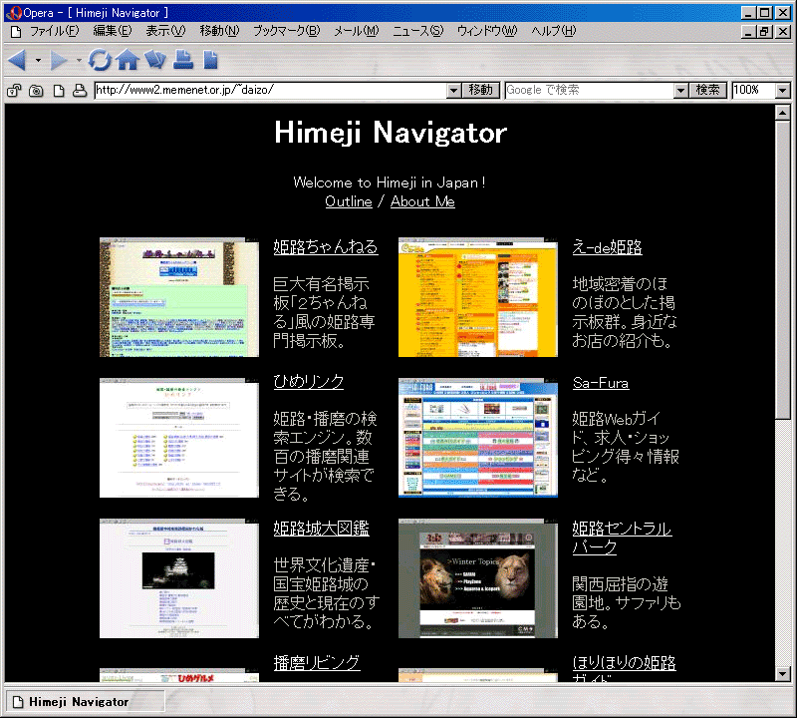Click the 姫路ちゃんねる site thumbnail
Screen dimensions: 797x718
pyautogui.click(x=179, y=297)
